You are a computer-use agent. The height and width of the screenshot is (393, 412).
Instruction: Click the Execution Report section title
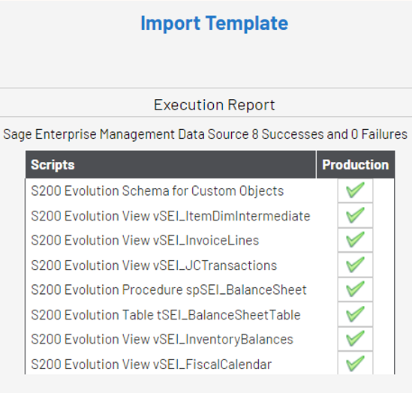tap(215, 105)
